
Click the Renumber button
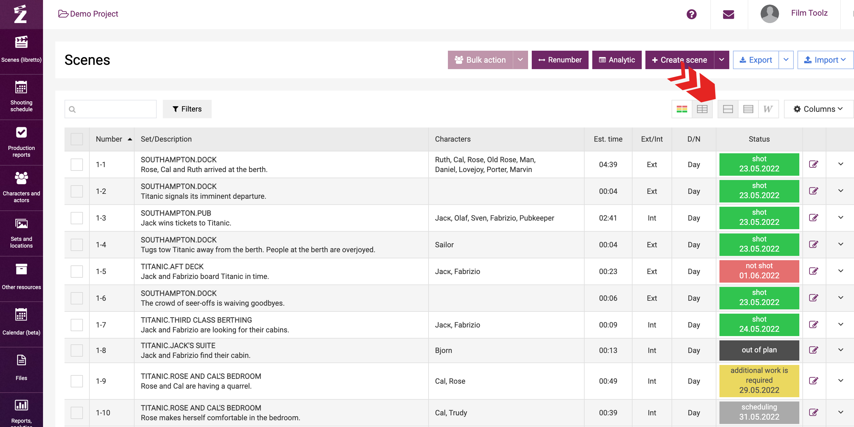[560, 60]
